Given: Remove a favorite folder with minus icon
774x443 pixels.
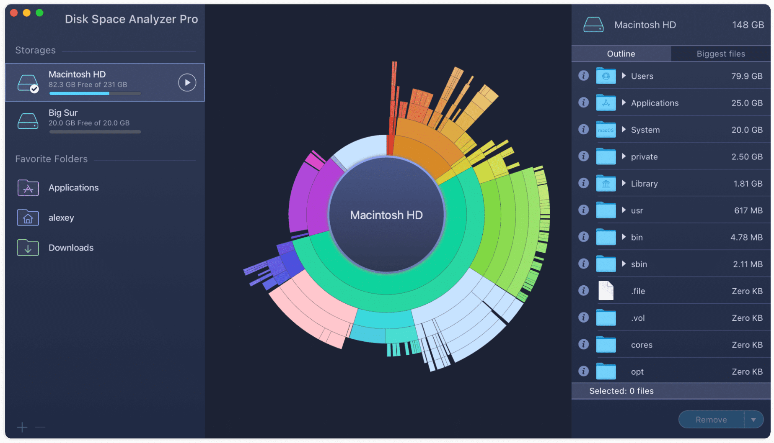Looking at the screenshot, I should tap(40, 427).
